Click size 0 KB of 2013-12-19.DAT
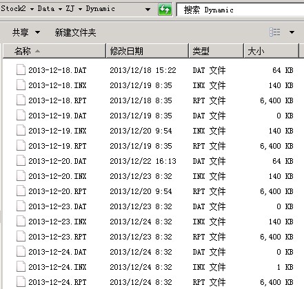The height and width of the screenshot is (289, 304). coord(285,116)
